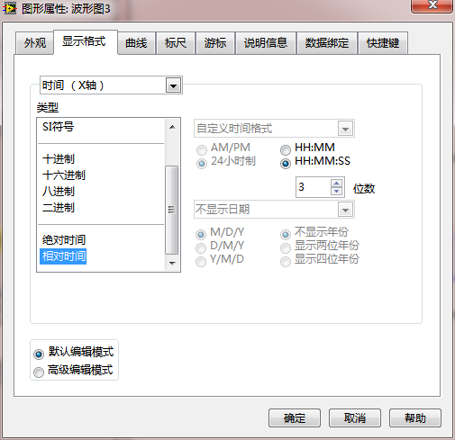The image size is (455, 440).
Task: Select the 显示格式 tab
Action: pyautogui.click(x=86, y=41)
